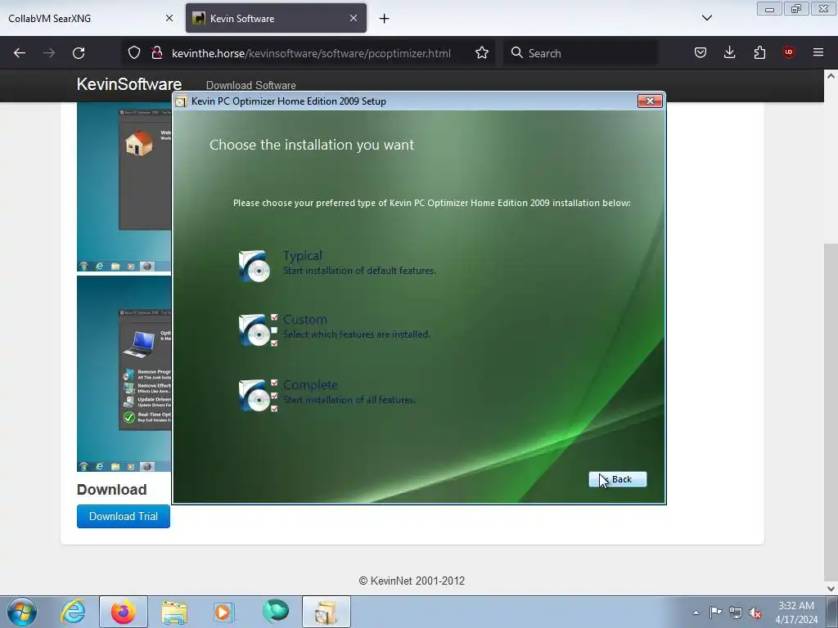The image size is (838, 628).
Task: Go Back in the setup wizard
Action: (617, 479)
